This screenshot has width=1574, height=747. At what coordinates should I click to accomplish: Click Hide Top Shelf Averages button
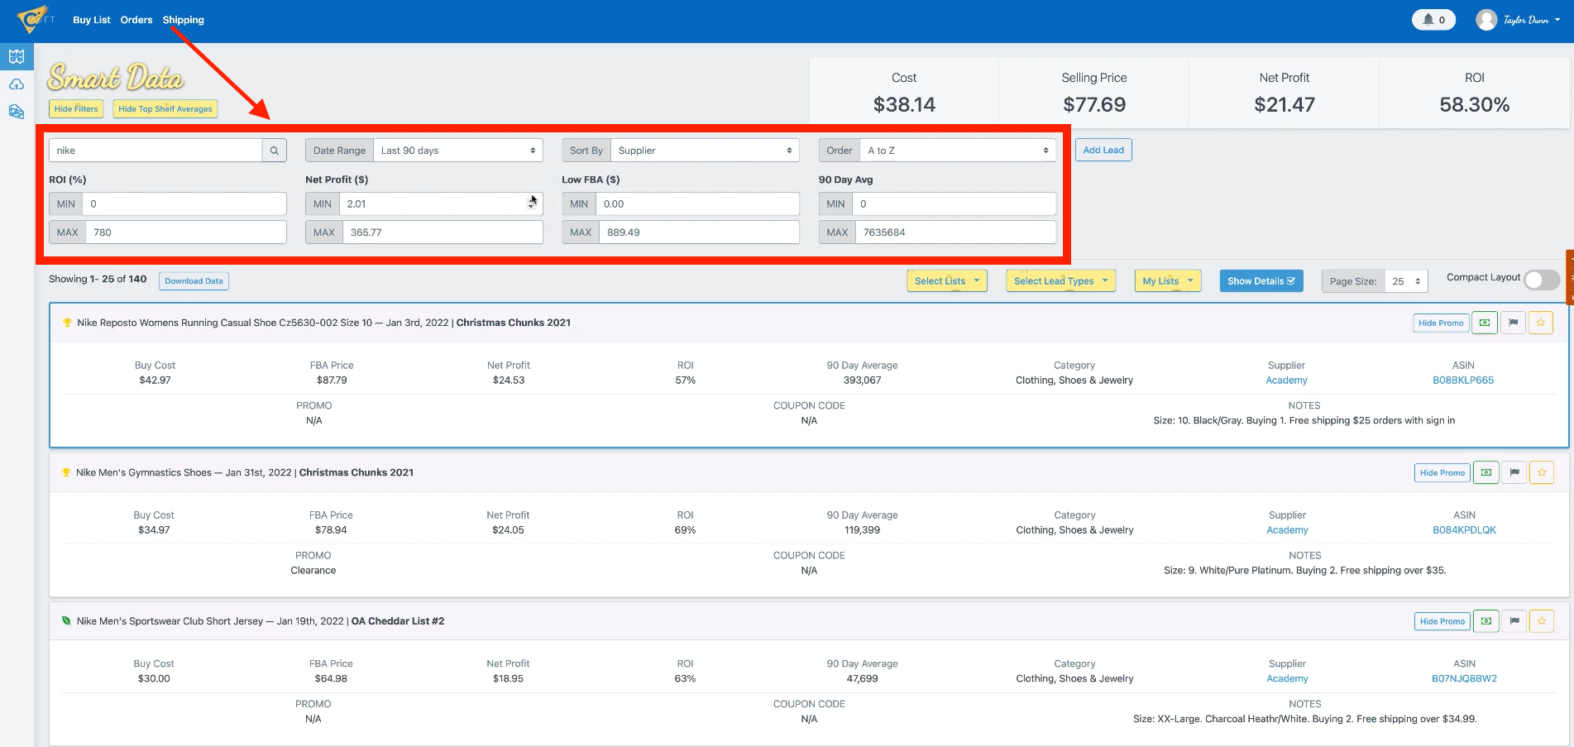point(165,109)
